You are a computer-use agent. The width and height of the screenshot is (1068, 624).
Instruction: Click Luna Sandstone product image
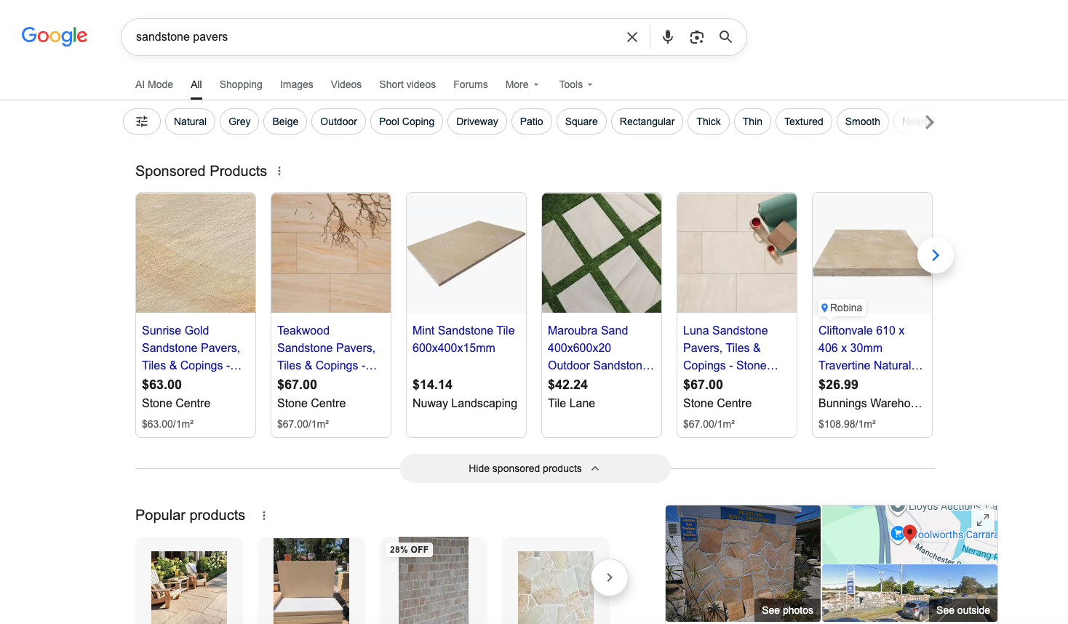(x=737, y=253)
